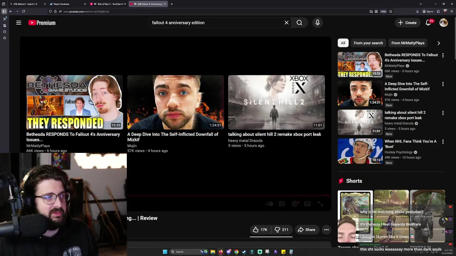Open the notifications bell
The width and height of the screenshot is (456, 256).
(428, 23)
